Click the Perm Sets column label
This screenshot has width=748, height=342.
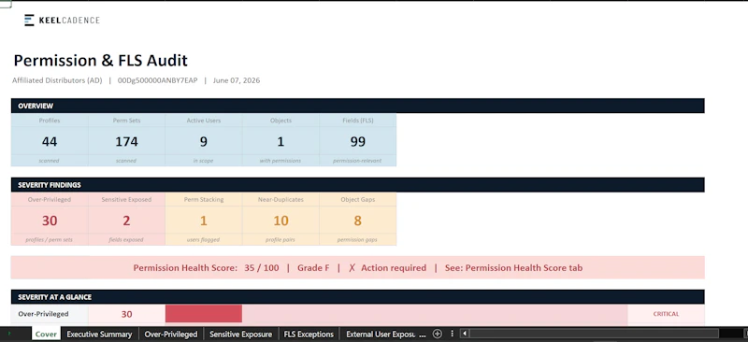(126, 121)
